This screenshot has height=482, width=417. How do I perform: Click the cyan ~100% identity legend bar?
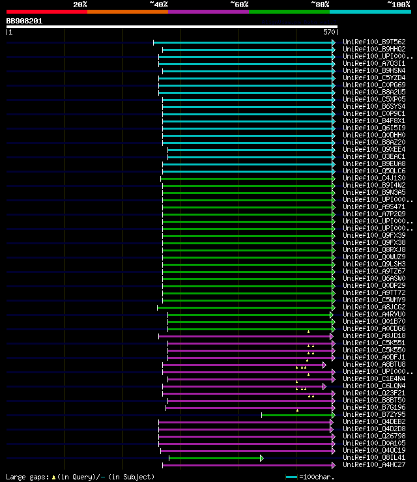(370, 12)
